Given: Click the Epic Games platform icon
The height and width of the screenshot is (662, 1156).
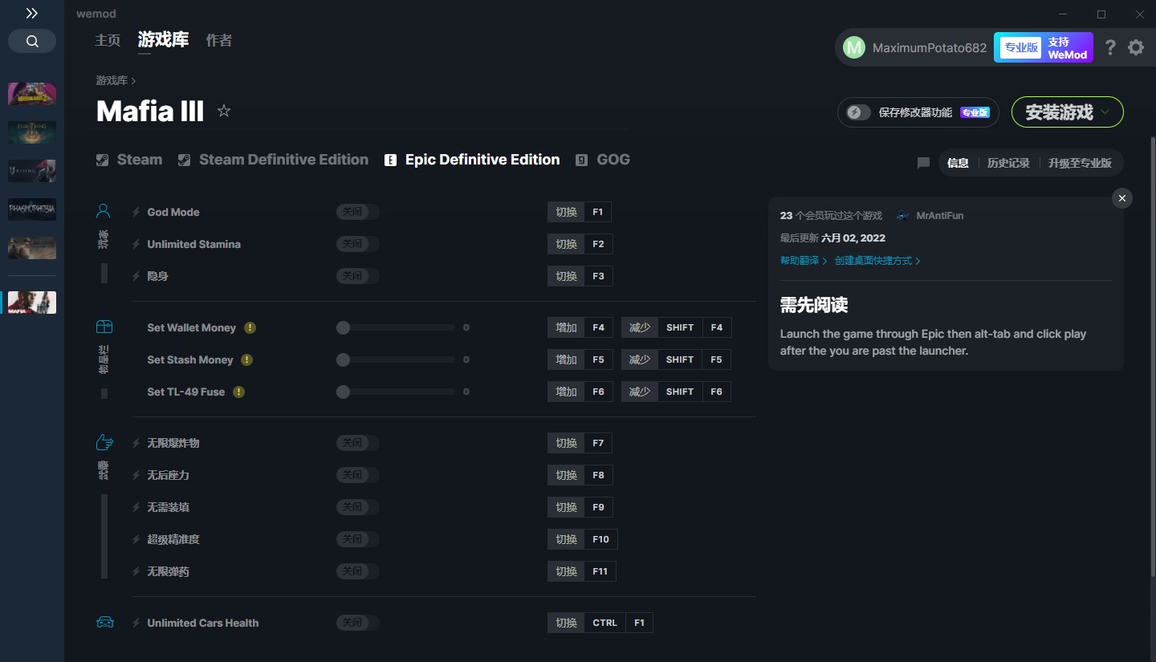Looking at the screenshot, I should tap(391, 160).
